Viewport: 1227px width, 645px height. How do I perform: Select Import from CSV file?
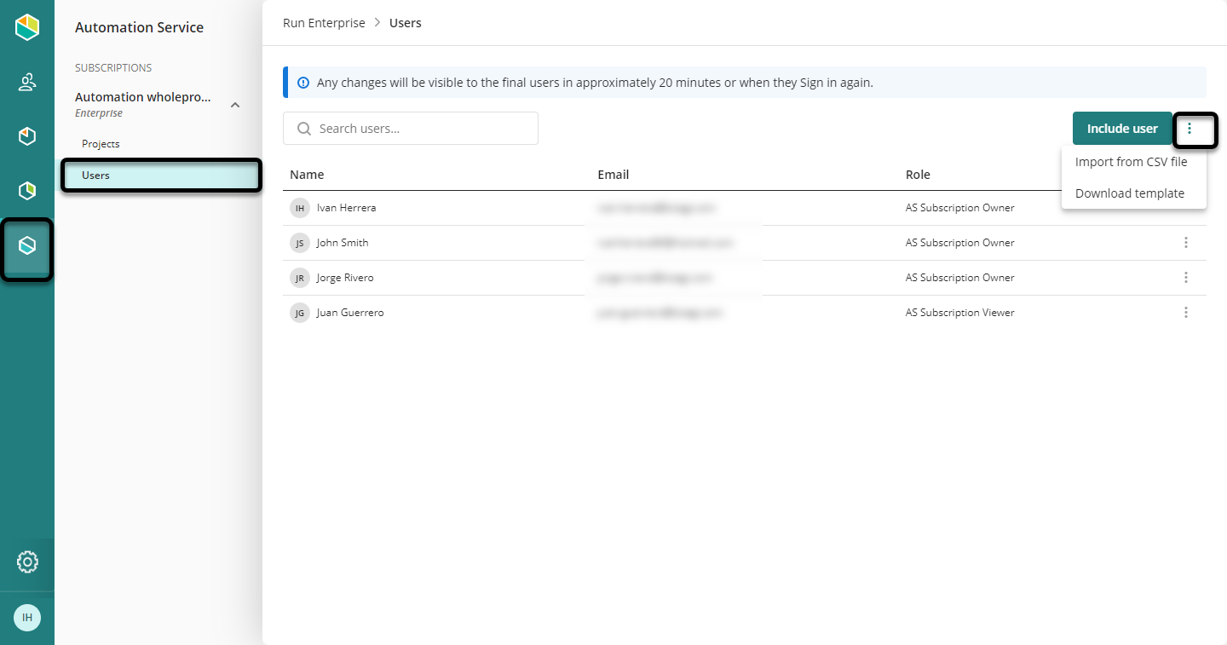(x=1131, y=162)
